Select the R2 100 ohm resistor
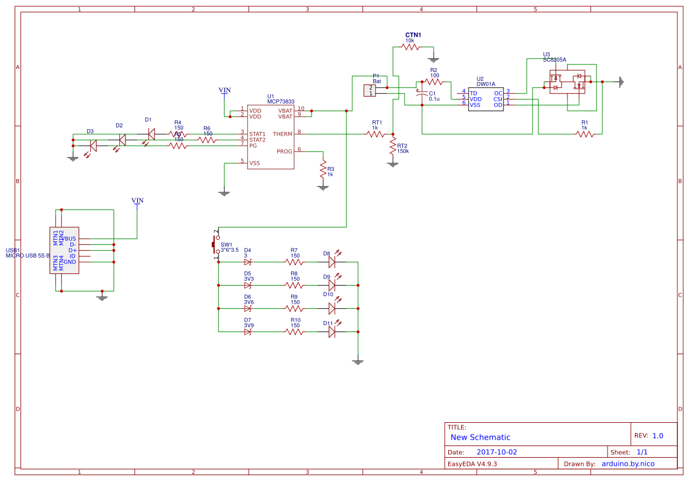Screen dimensions: 689x481 434,82
